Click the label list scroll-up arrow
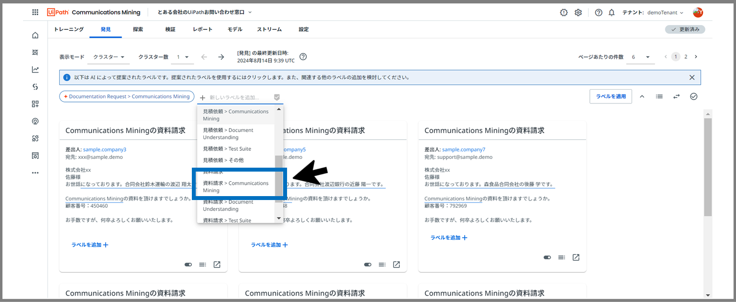The height and width of the screenshot is (302, 736). click(x=279, y=109)
